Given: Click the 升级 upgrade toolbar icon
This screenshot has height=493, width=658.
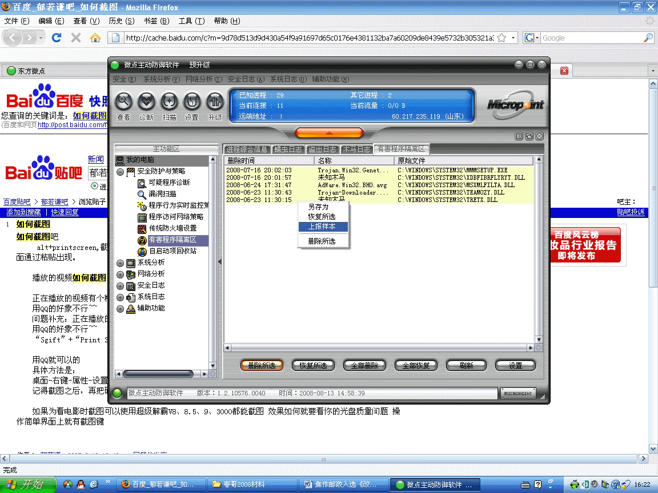Looking at the screenshot, I should pyautogui.click(x=215, y=102).
